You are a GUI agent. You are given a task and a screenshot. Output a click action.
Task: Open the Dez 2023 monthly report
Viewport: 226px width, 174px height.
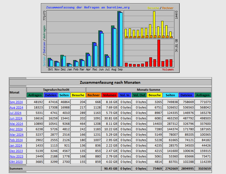pyautogui.click(x=16, y=151)
